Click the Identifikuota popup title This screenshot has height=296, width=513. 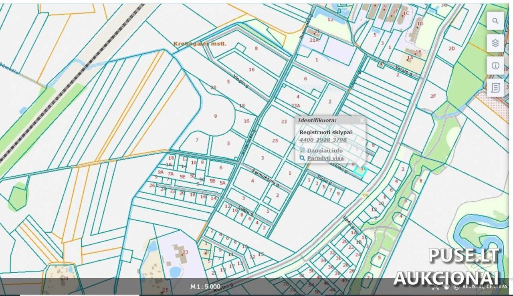(x=317, y=120)
